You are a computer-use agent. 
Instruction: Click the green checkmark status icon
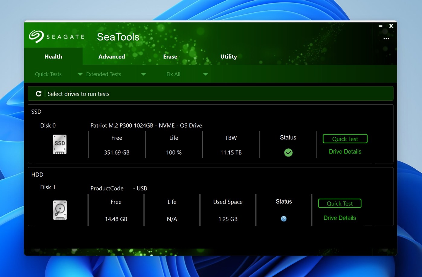288,153
